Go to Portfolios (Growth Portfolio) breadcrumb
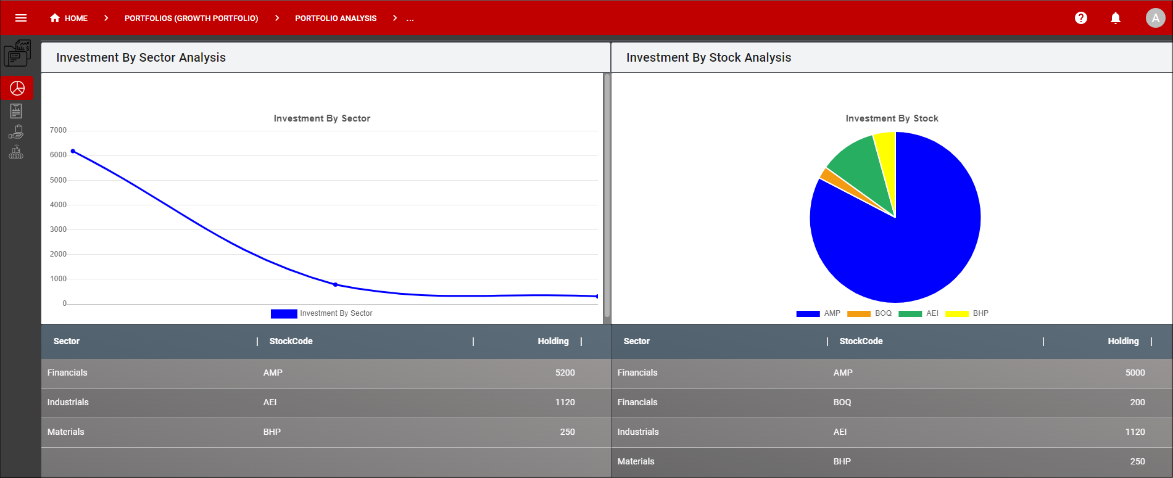 click(x=191, y=19)
